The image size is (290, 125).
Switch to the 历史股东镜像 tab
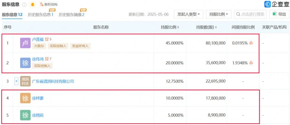tap(71, 15)
